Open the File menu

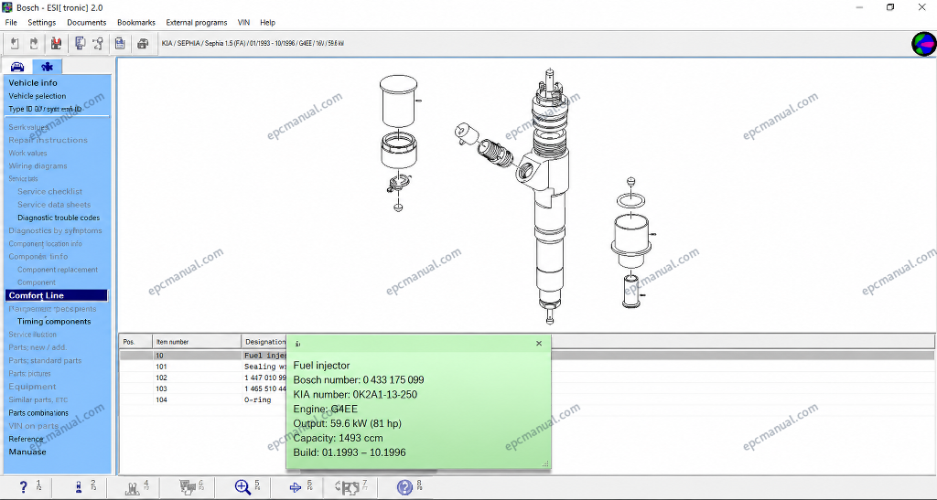click(x=11, y=23)
